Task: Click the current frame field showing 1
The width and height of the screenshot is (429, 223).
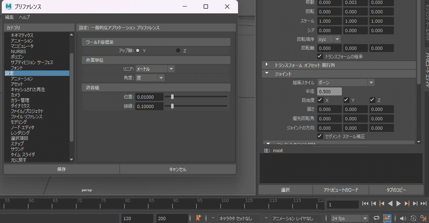Action: [343, 205]
